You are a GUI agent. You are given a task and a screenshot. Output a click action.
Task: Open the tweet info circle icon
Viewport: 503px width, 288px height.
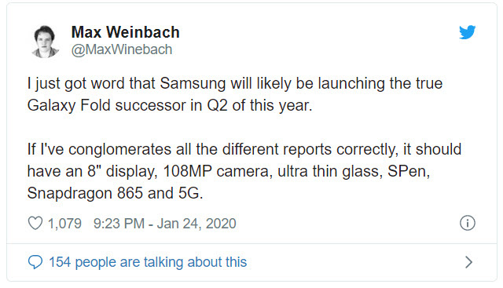468,223
